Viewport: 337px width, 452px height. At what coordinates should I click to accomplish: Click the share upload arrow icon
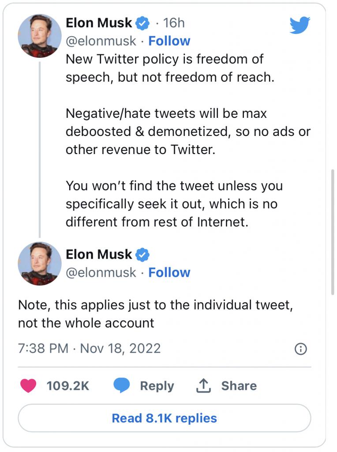click(x=203, y=386)
